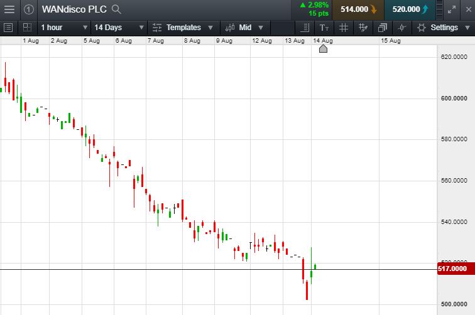The image size is (475, 315).
Task: Click the candlestick chart type icon
Action: coord(230,28)
